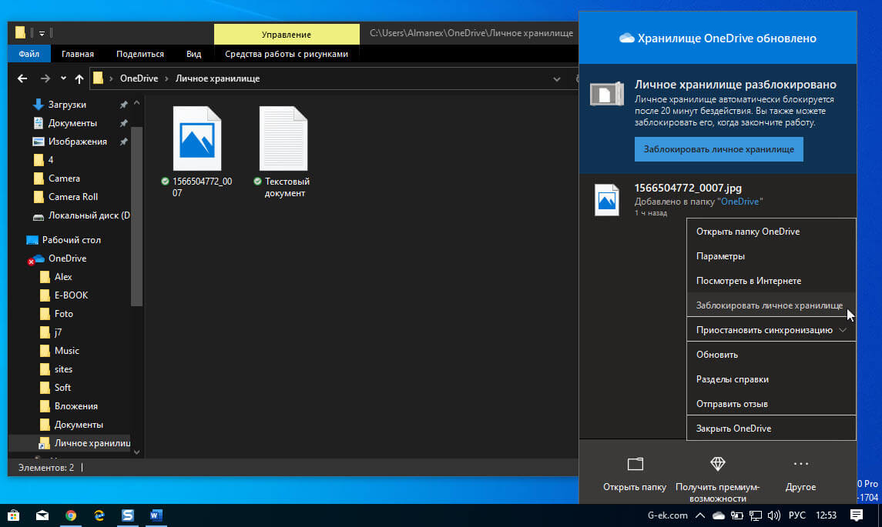This screenshot has height=527, width=882.
Task: Go up one folder level
Action: click(x=79, y=78)
